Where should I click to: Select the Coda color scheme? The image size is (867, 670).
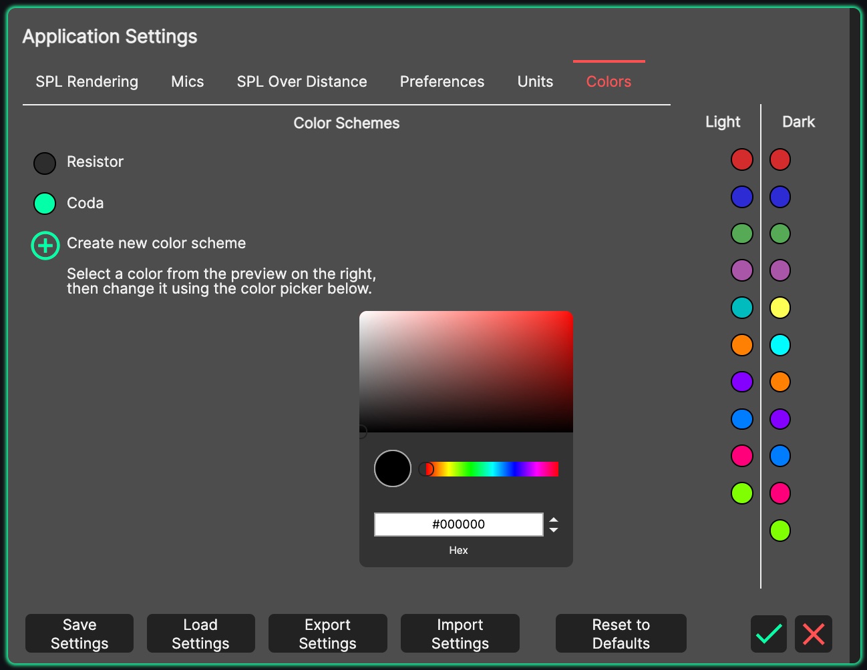pyautogui.click(x=45, y=204)
